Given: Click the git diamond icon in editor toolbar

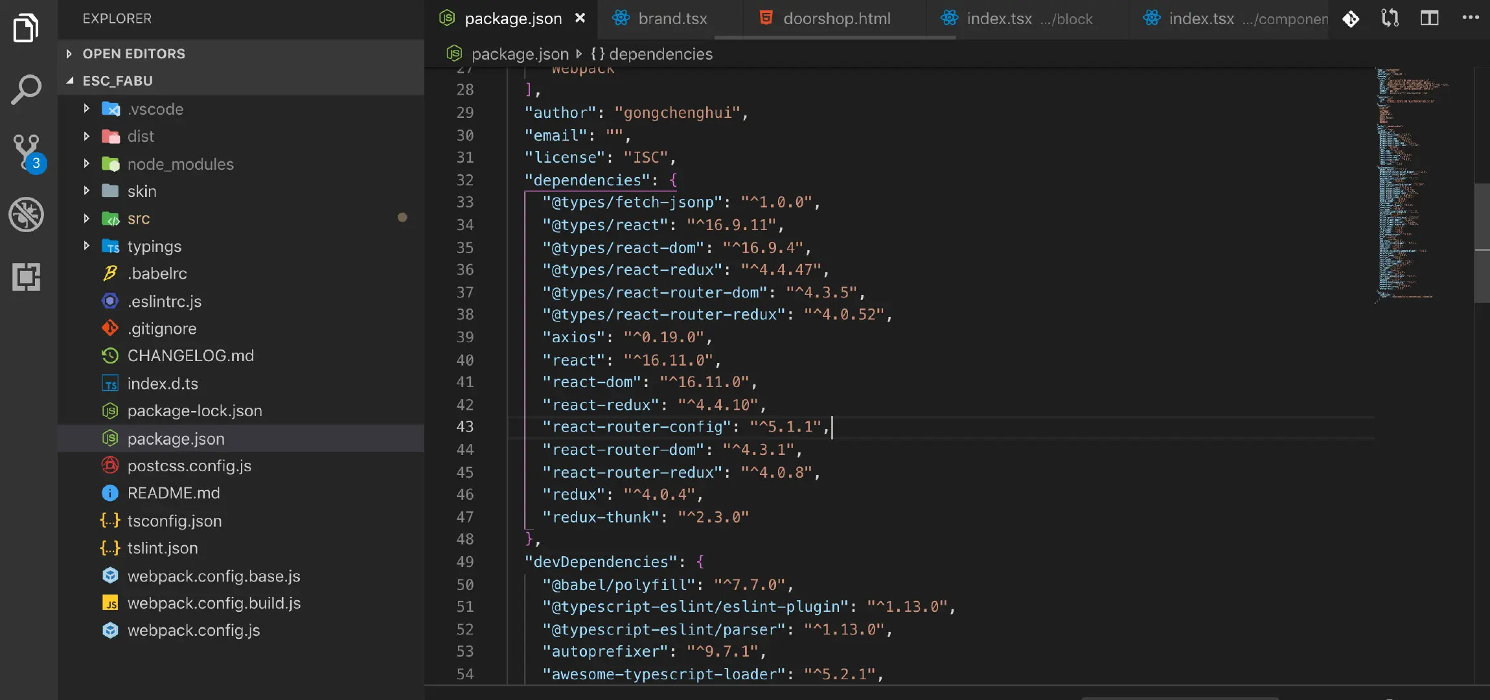Looking at the screenshot, I should click(1351, 19).
